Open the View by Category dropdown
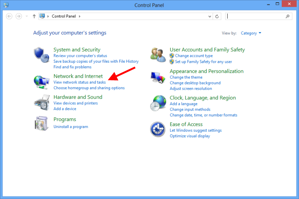Viewport: 299px width, 199px height. [251, 33]
